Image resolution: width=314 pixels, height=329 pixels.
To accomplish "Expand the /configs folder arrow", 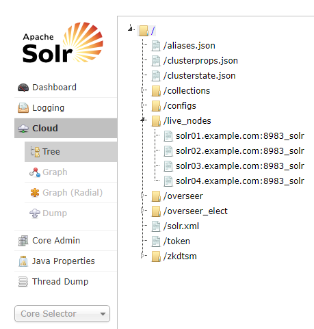I will tap(143, 105).
